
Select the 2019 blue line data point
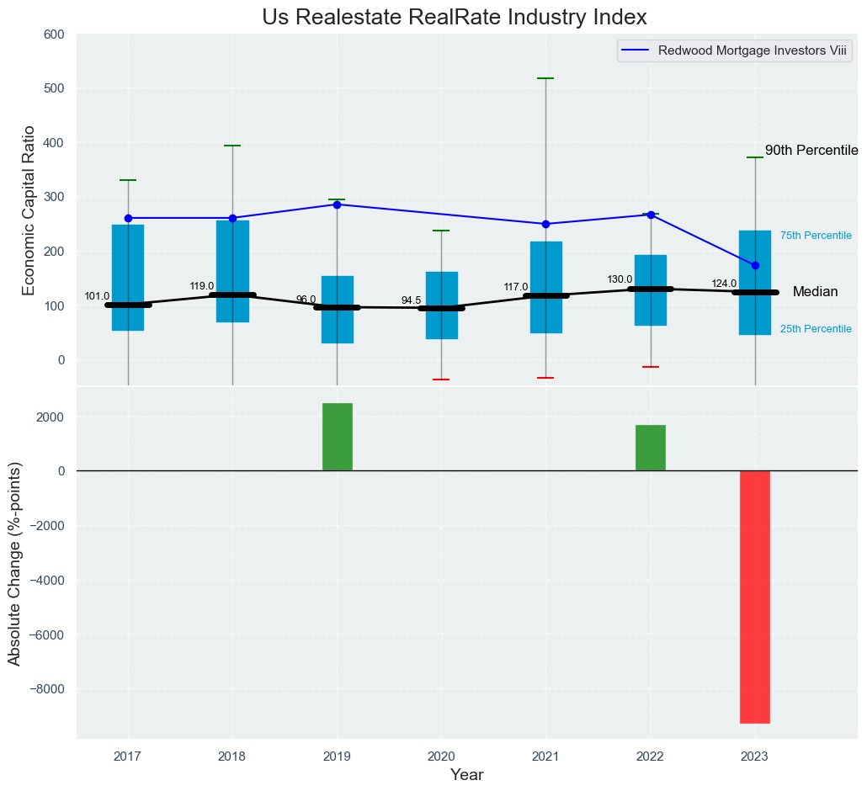point(338,204)
